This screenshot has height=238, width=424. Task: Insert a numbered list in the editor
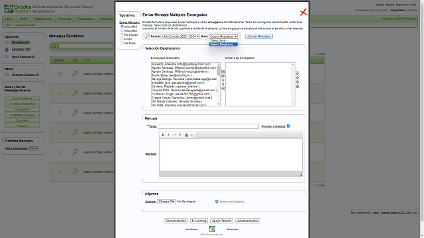[x=175, y=135]
